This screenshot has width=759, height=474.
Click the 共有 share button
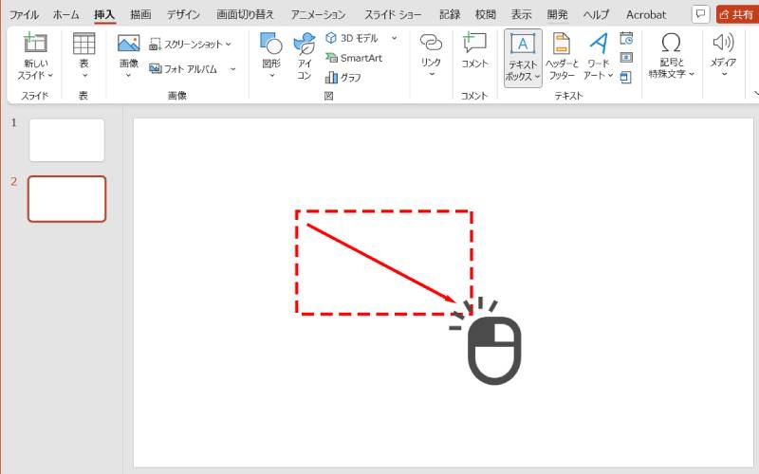tap(737, 14)
